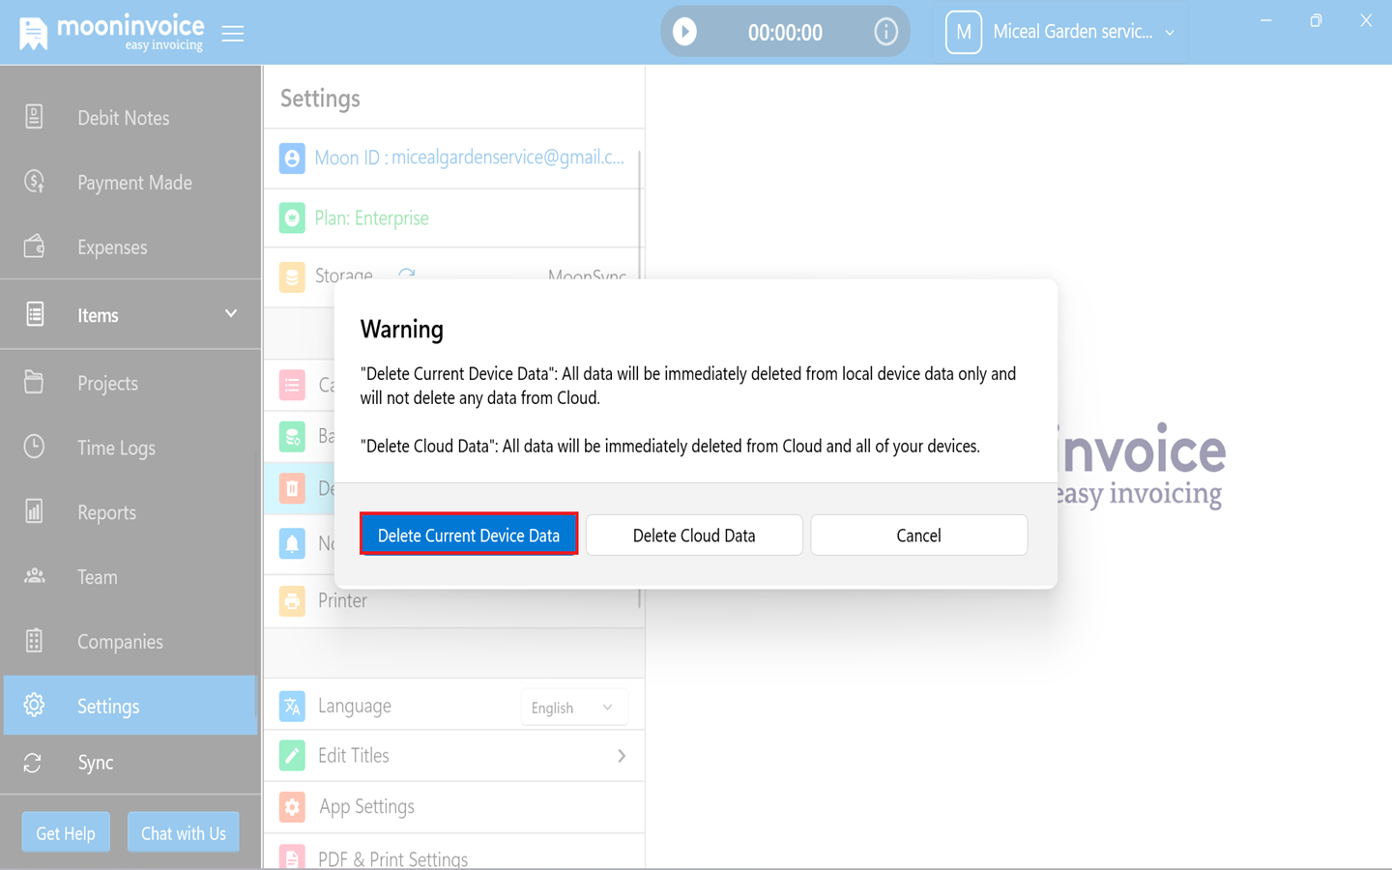Click the Edit Titles pencil icon
Viewport: 1392px width, 870px height.
(x=292, y=754)
